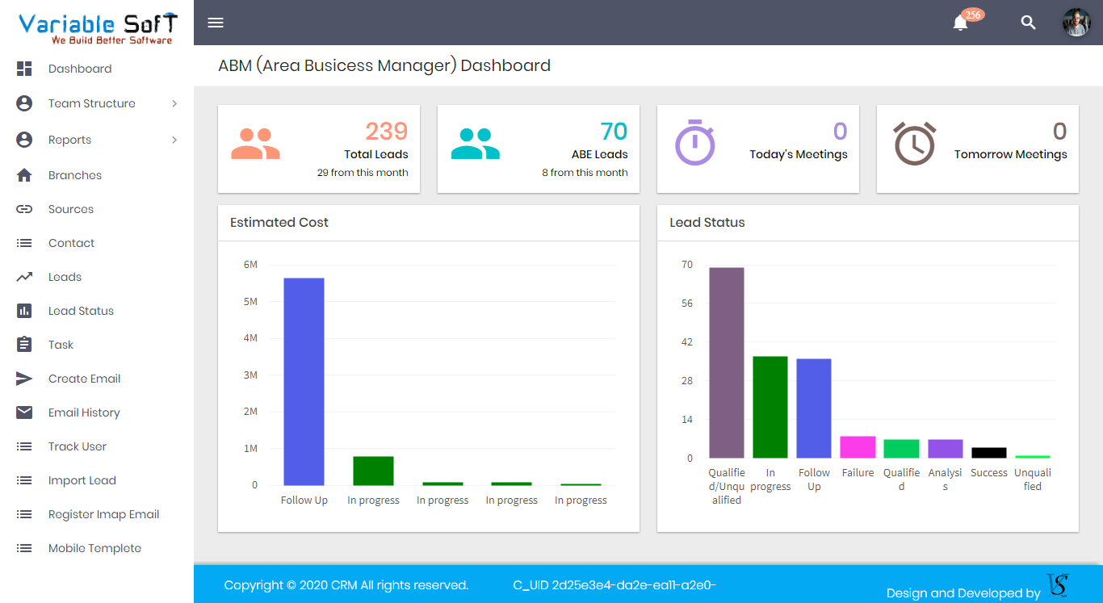Expand the Reports submenu chevron
Screen dimensions: 1103x603
coord(174,140)
